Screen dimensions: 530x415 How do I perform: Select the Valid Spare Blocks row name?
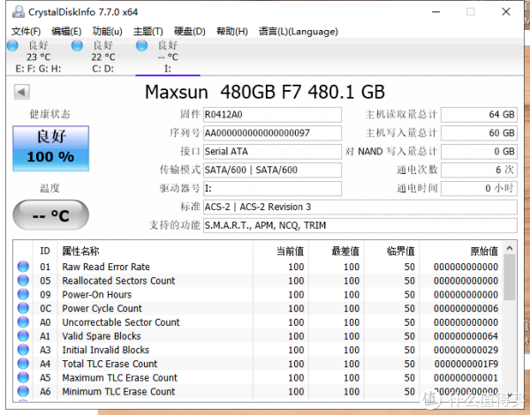[102, 336]
